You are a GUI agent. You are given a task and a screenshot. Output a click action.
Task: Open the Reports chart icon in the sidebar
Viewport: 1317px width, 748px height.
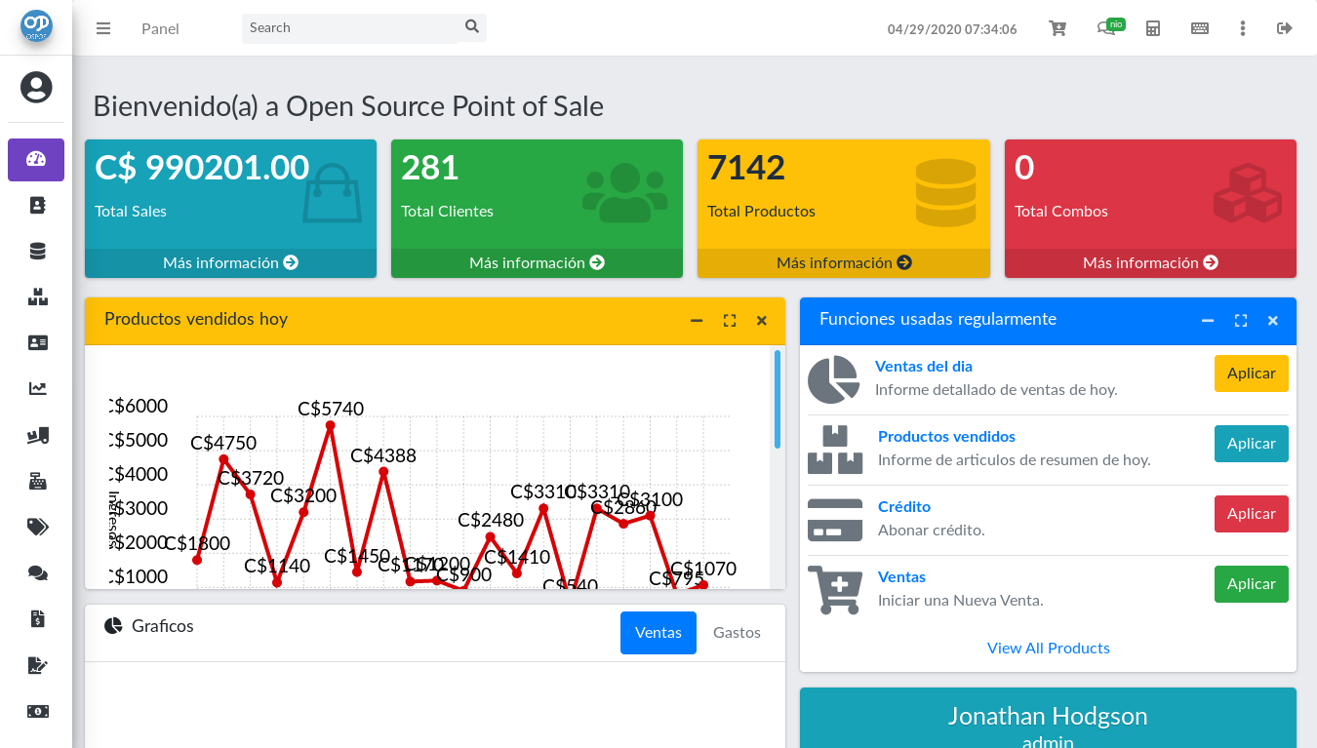pos(36,388)
